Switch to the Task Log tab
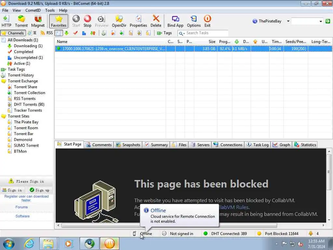 click(x=258, y=145)
